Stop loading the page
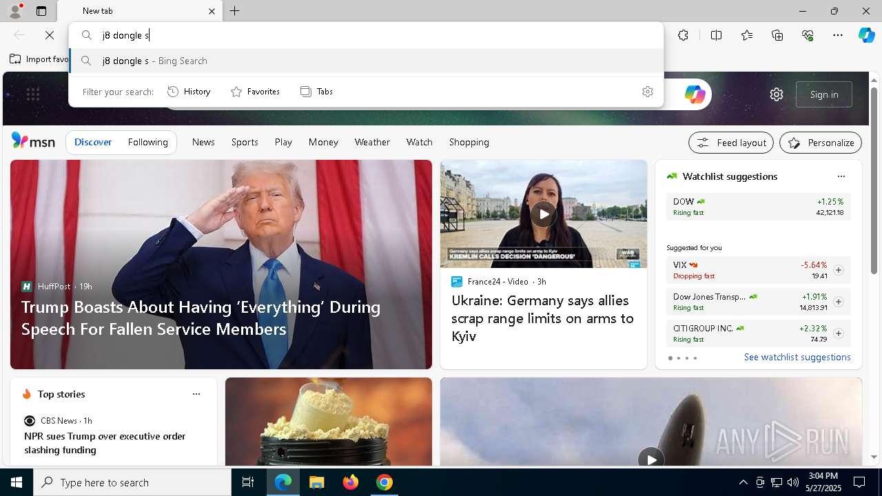Image resolution: width=882 pixels, height=496 pixels. point(50,35)
